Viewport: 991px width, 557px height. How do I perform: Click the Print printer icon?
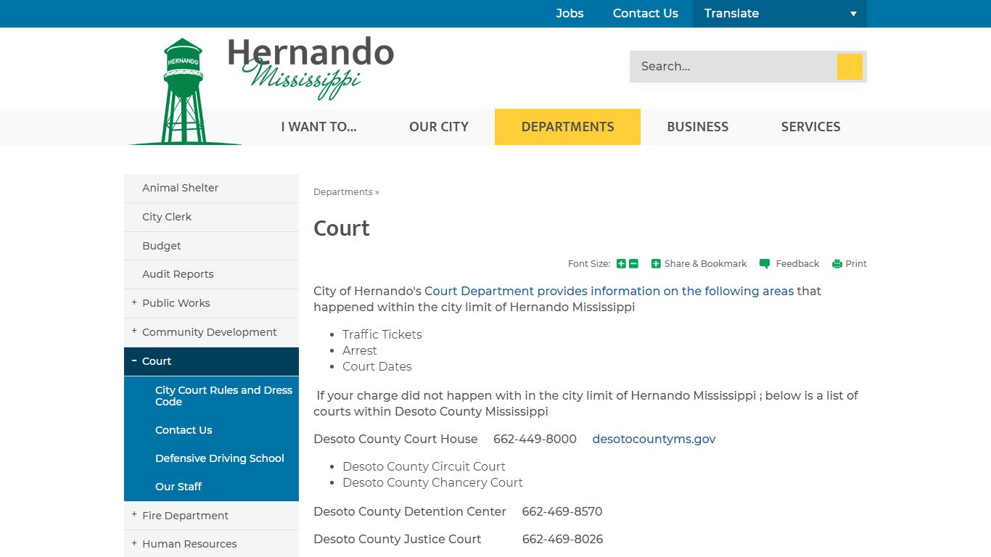837,264
